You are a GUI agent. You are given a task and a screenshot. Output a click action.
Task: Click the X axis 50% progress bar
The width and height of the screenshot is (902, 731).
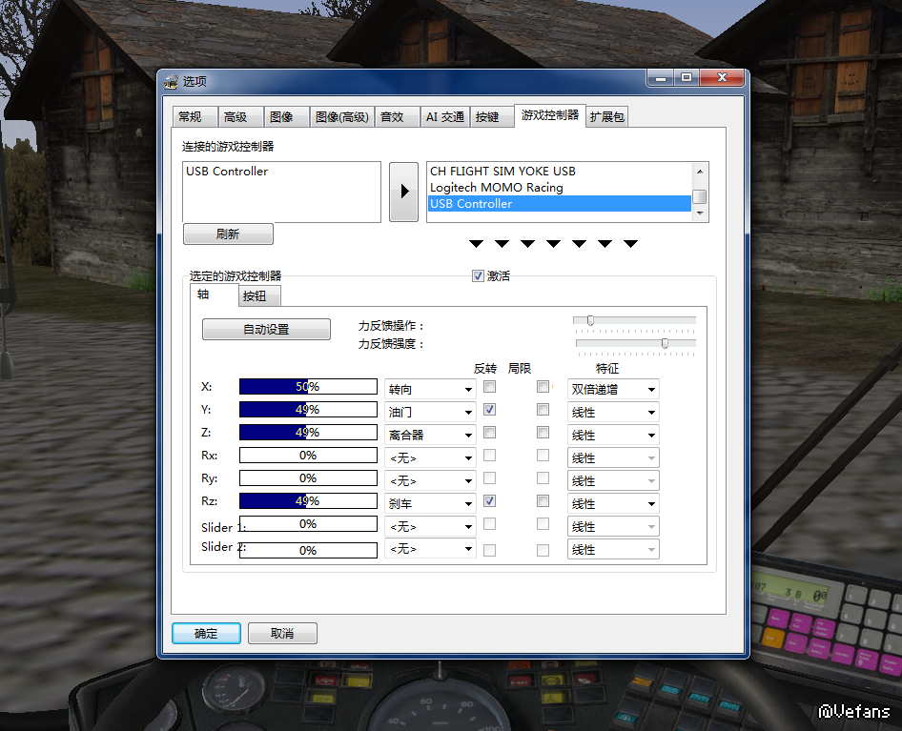(308, 387)
